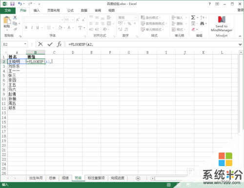Click the Undo arrow icon
The image size is (244, 188).
tap(20, 4)
